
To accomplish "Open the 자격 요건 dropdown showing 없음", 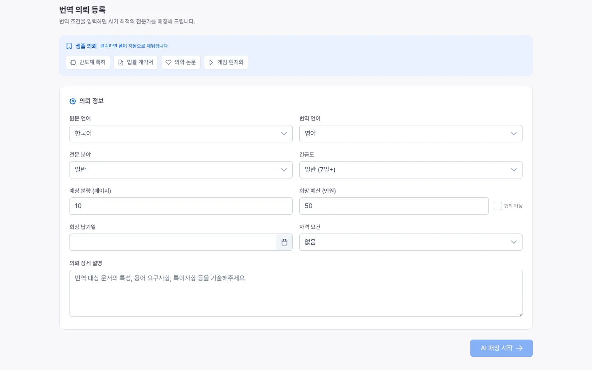I will point(411,242).
